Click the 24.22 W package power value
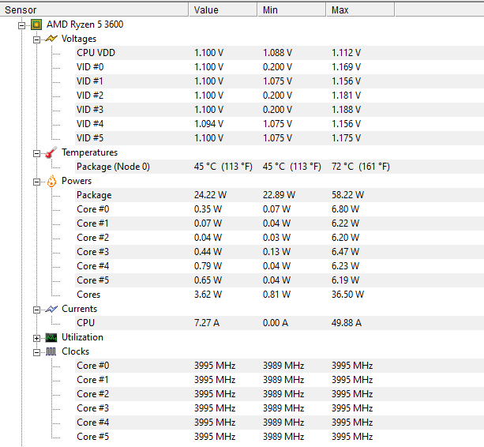This screenshot has width=484, height=447. [x=210, y=195]
